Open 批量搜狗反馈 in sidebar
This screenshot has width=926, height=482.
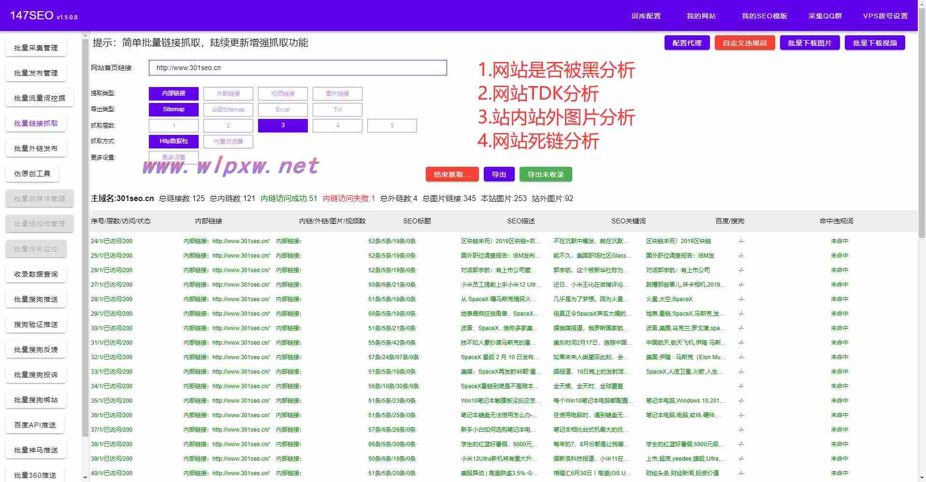[x=36, y=350]
